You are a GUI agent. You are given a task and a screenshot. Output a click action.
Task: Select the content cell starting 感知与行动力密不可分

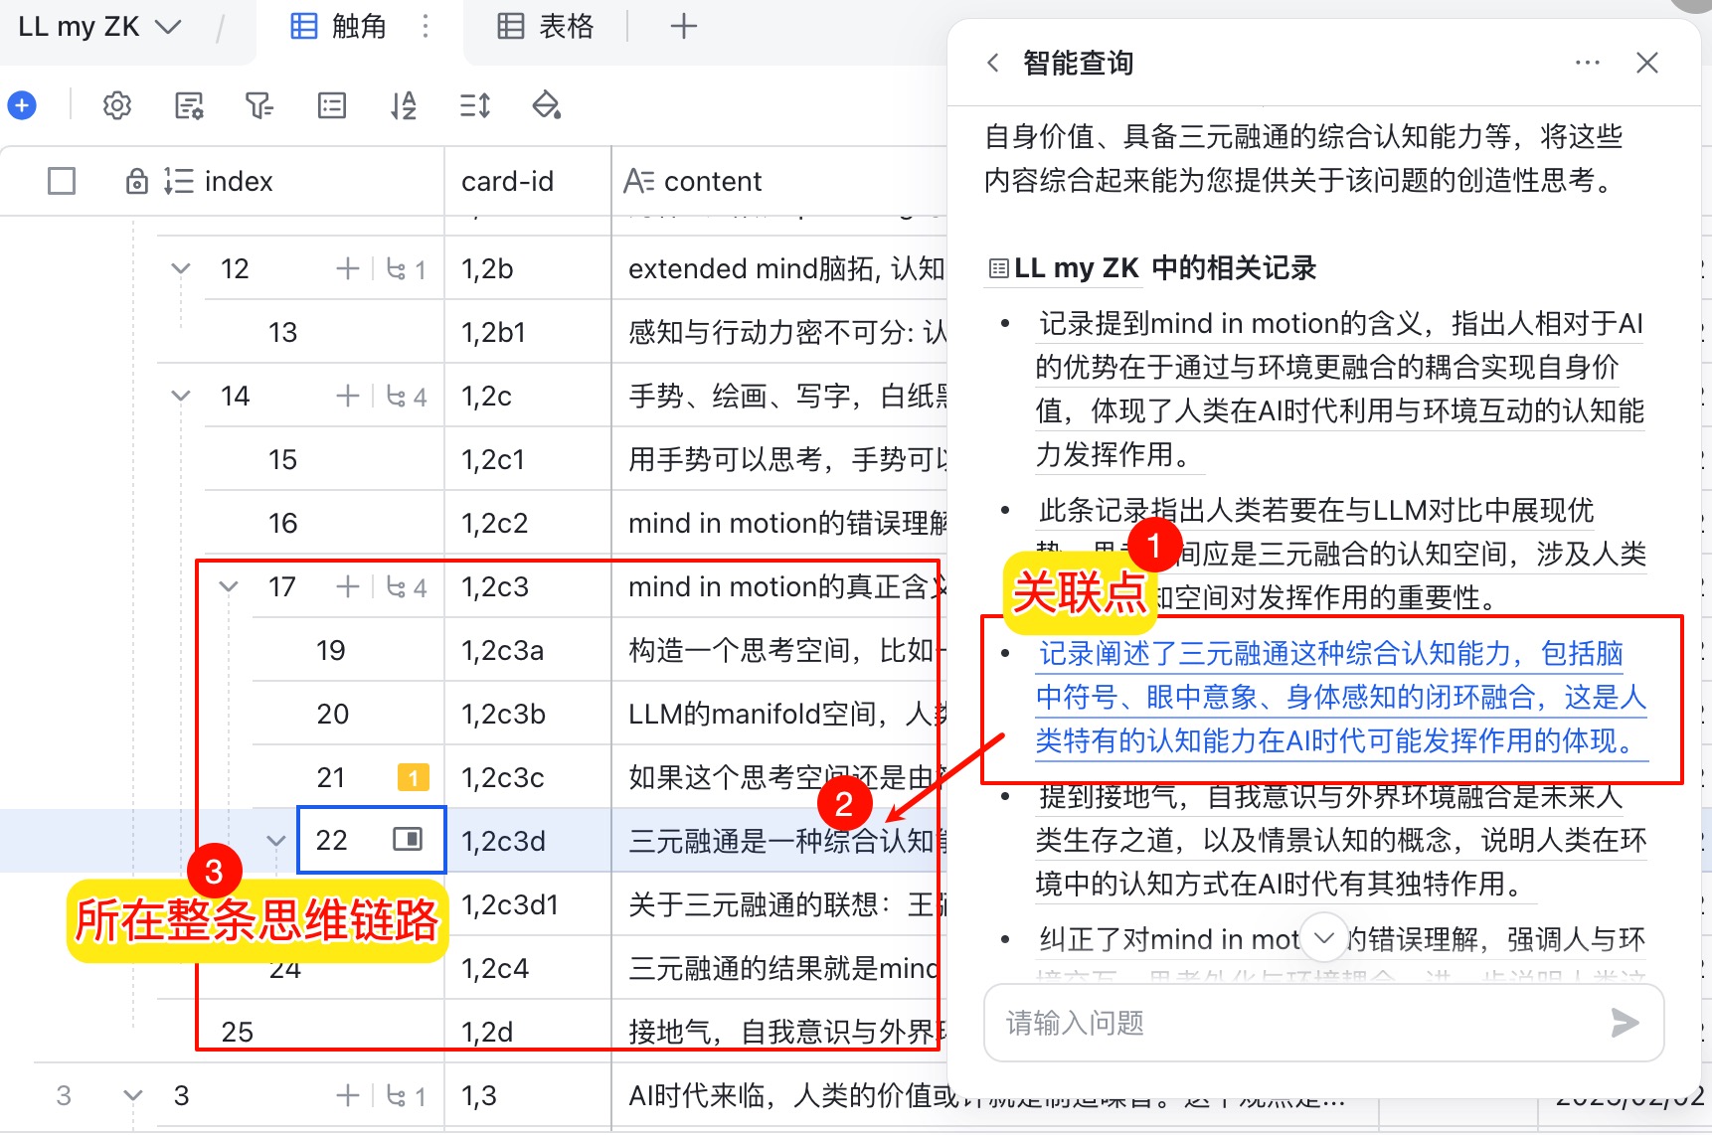click(780, 332)
